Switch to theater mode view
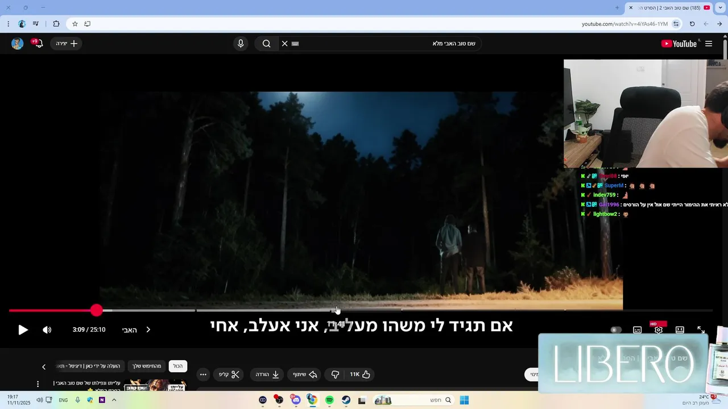This screenshot has height=409, width=728. 680,329
